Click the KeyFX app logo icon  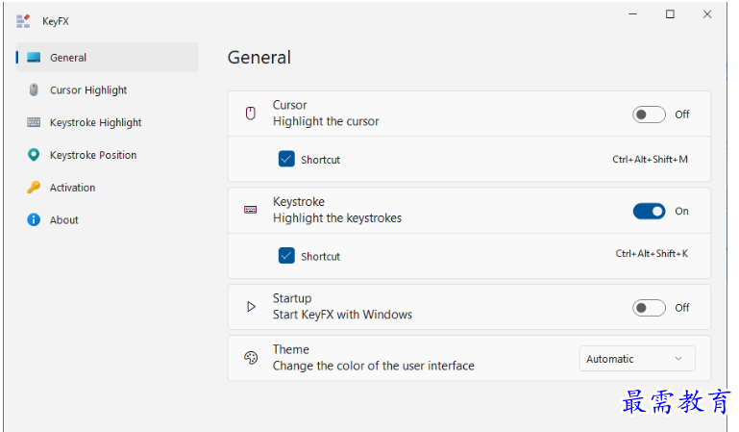coord(23,21)
